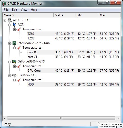Image resolution: width=123 pixels, height=128 pixels.
Task: Collapse the Intel Mobile Core 2 Duo node
Action: (x=9, y=43)
